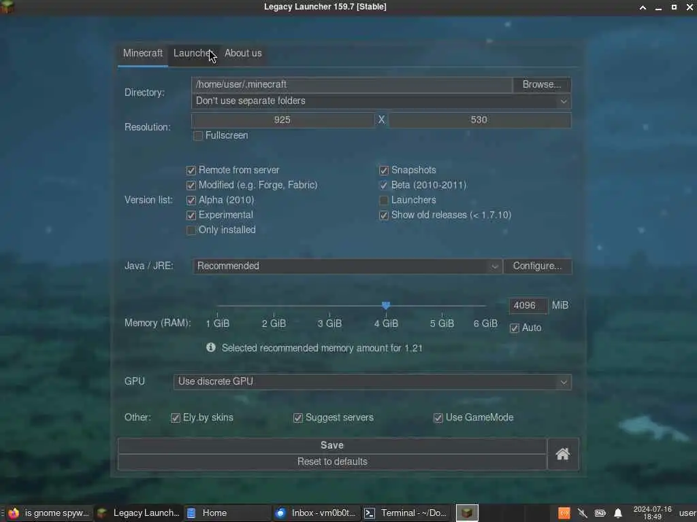Viewport: 697px width, 522px height.
Task: Disable the Experimental checkbox
Action: 191,215
